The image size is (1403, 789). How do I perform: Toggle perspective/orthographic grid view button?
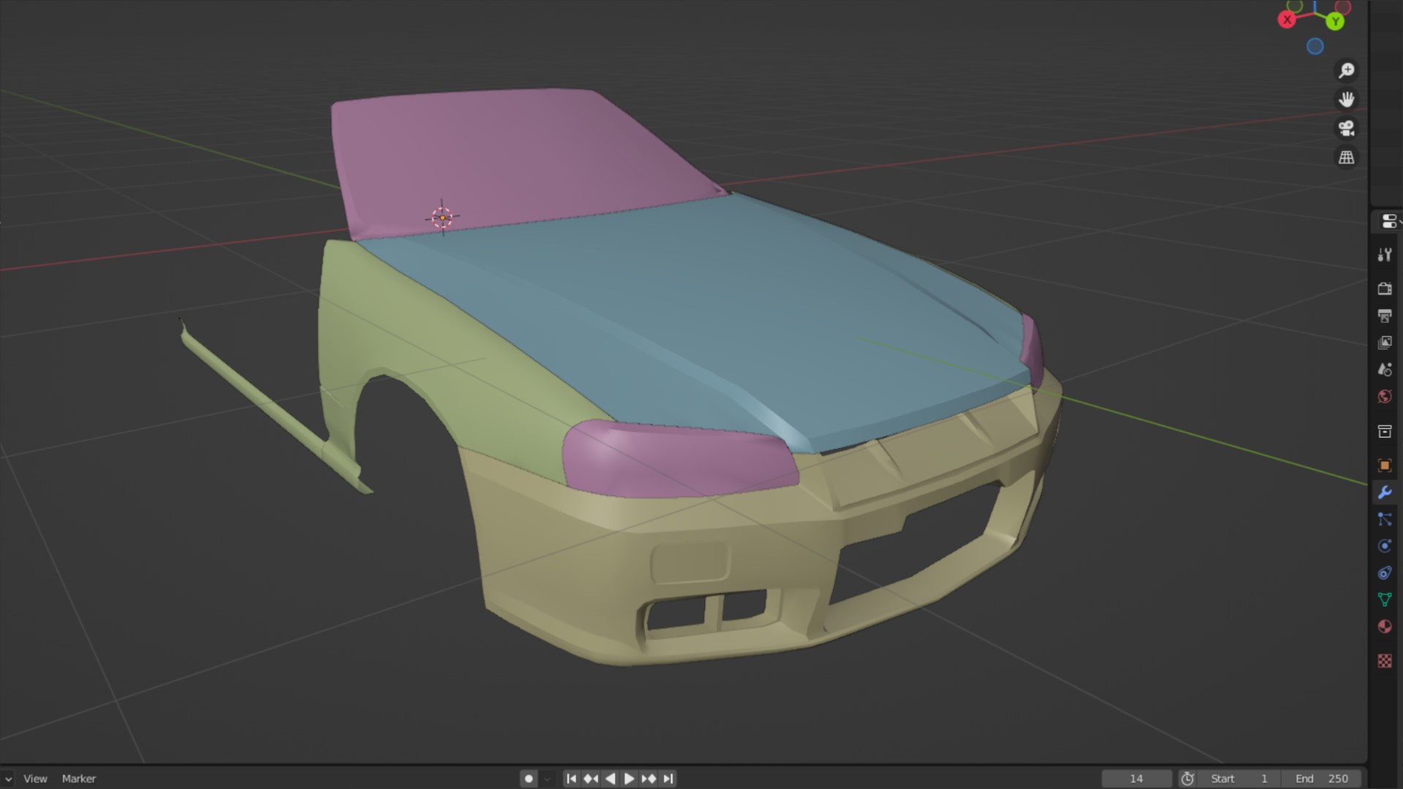(1346, 157)
